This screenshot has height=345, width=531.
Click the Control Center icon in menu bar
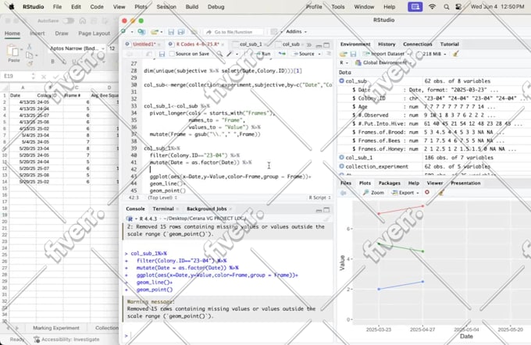(x=458, y=7)
